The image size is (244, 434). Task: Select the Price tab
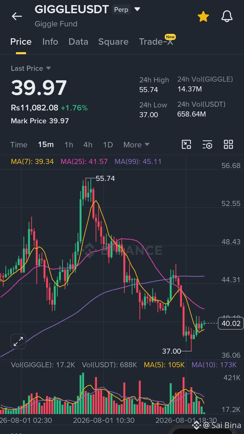21,42
